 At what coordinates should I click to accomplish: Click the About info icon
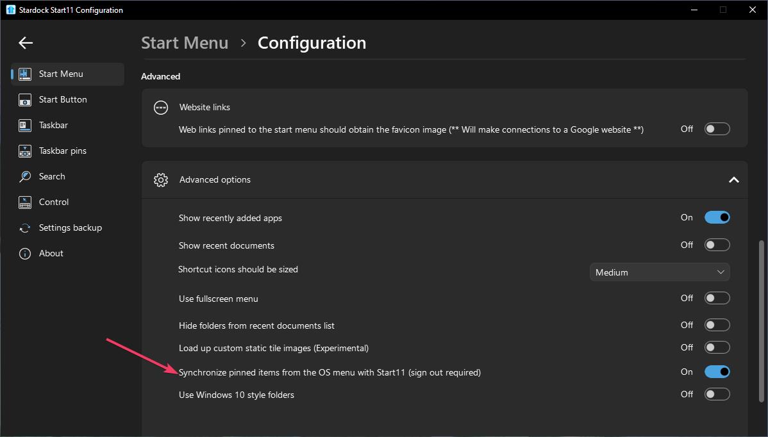(x=25, y=254)
